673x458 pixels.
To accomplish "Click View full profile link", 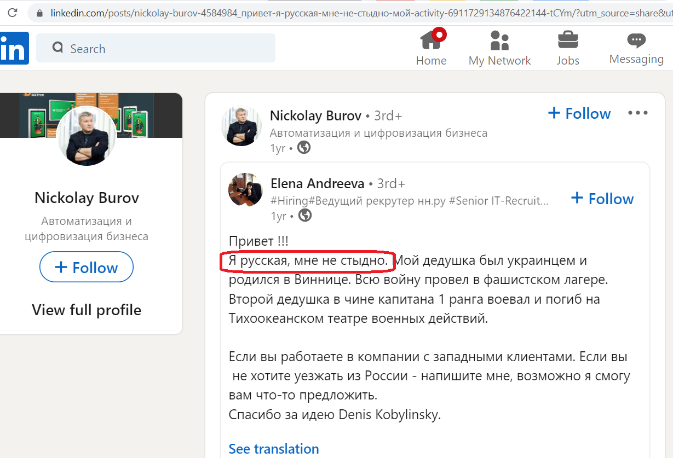I will pyautogui.click(x=87, y=310).
